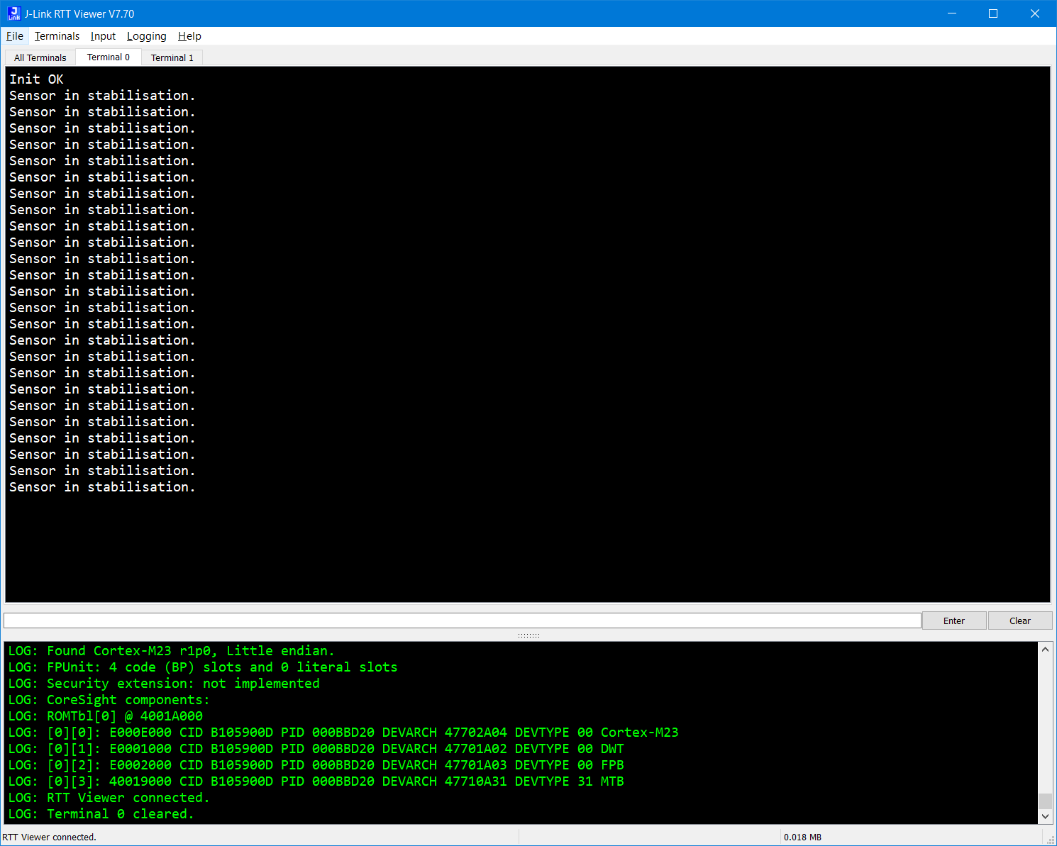Click the '0.018 MB' status bar value
This screenshot has width=1057, height=846.
(802, 837)
